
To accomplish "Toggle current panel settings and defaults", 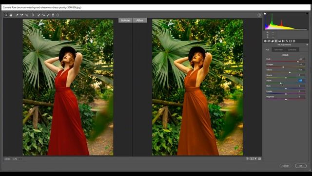I will [259, 159].
